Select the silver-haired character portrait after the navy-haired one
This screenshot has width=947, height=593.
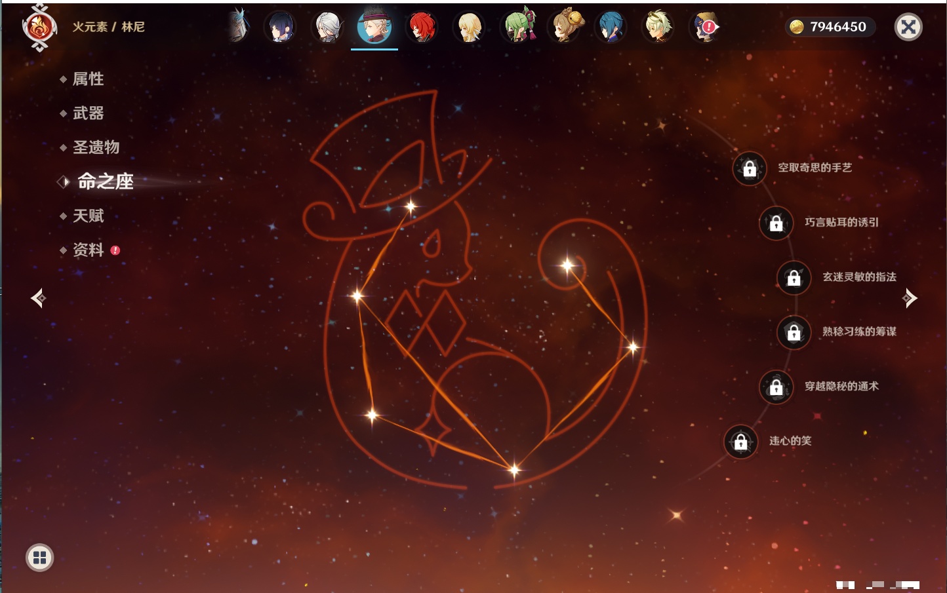(327, 27)
